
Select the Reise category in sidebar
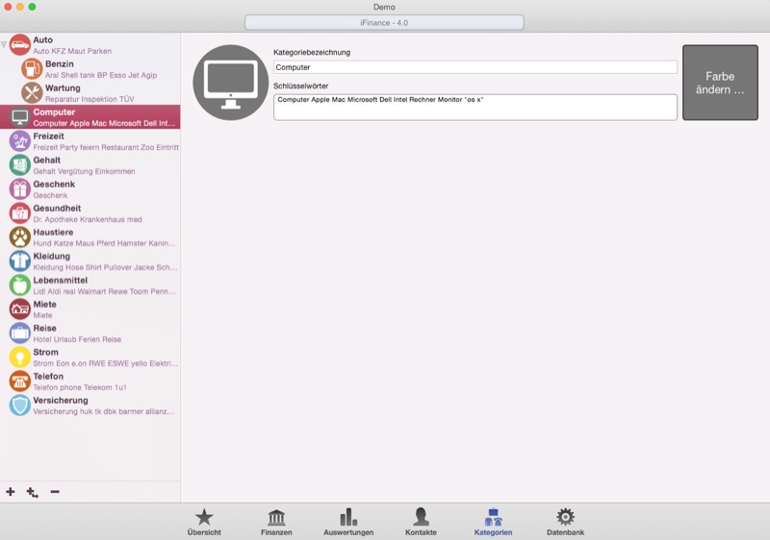tap(96, 333)
